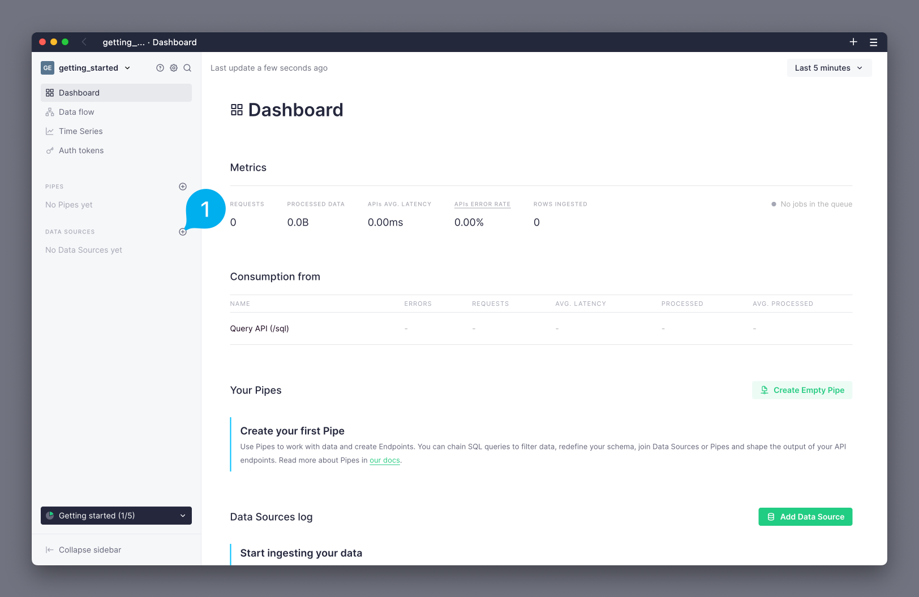Viewport: 919px width, 597px height.
Task: Click the Getting started progress pie icon
Action: click(x=50, y=516)
